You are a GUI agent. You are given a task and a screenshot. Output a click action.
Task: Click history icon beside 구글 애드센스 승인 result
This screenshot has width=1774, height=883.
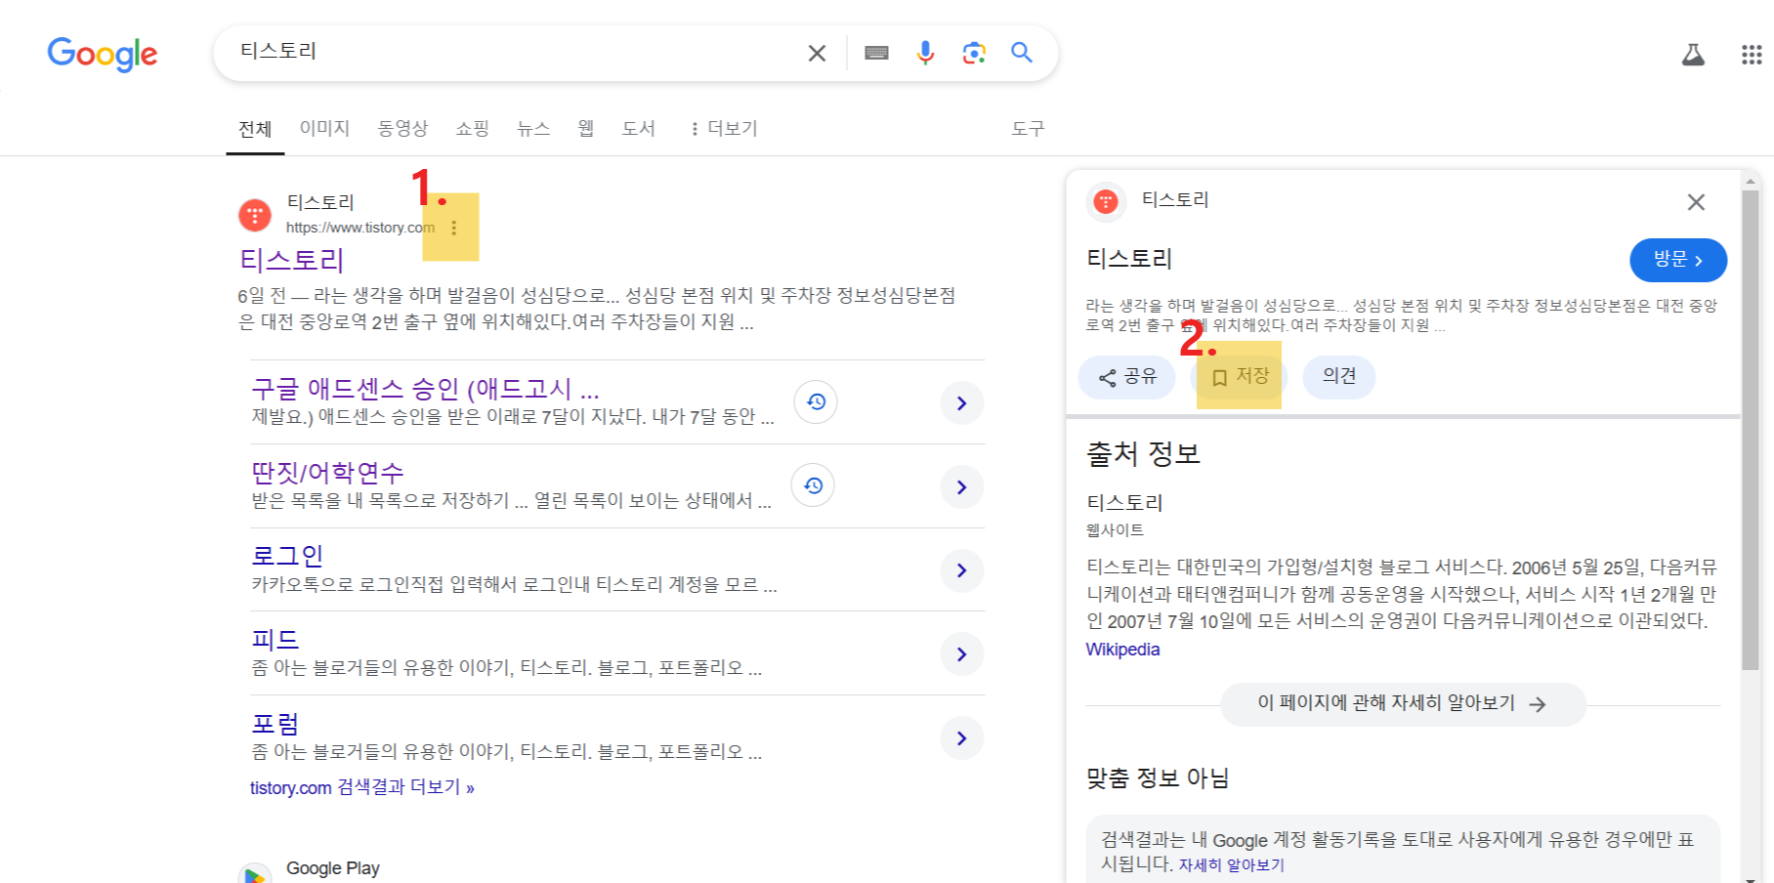click(x=816, y=401)
